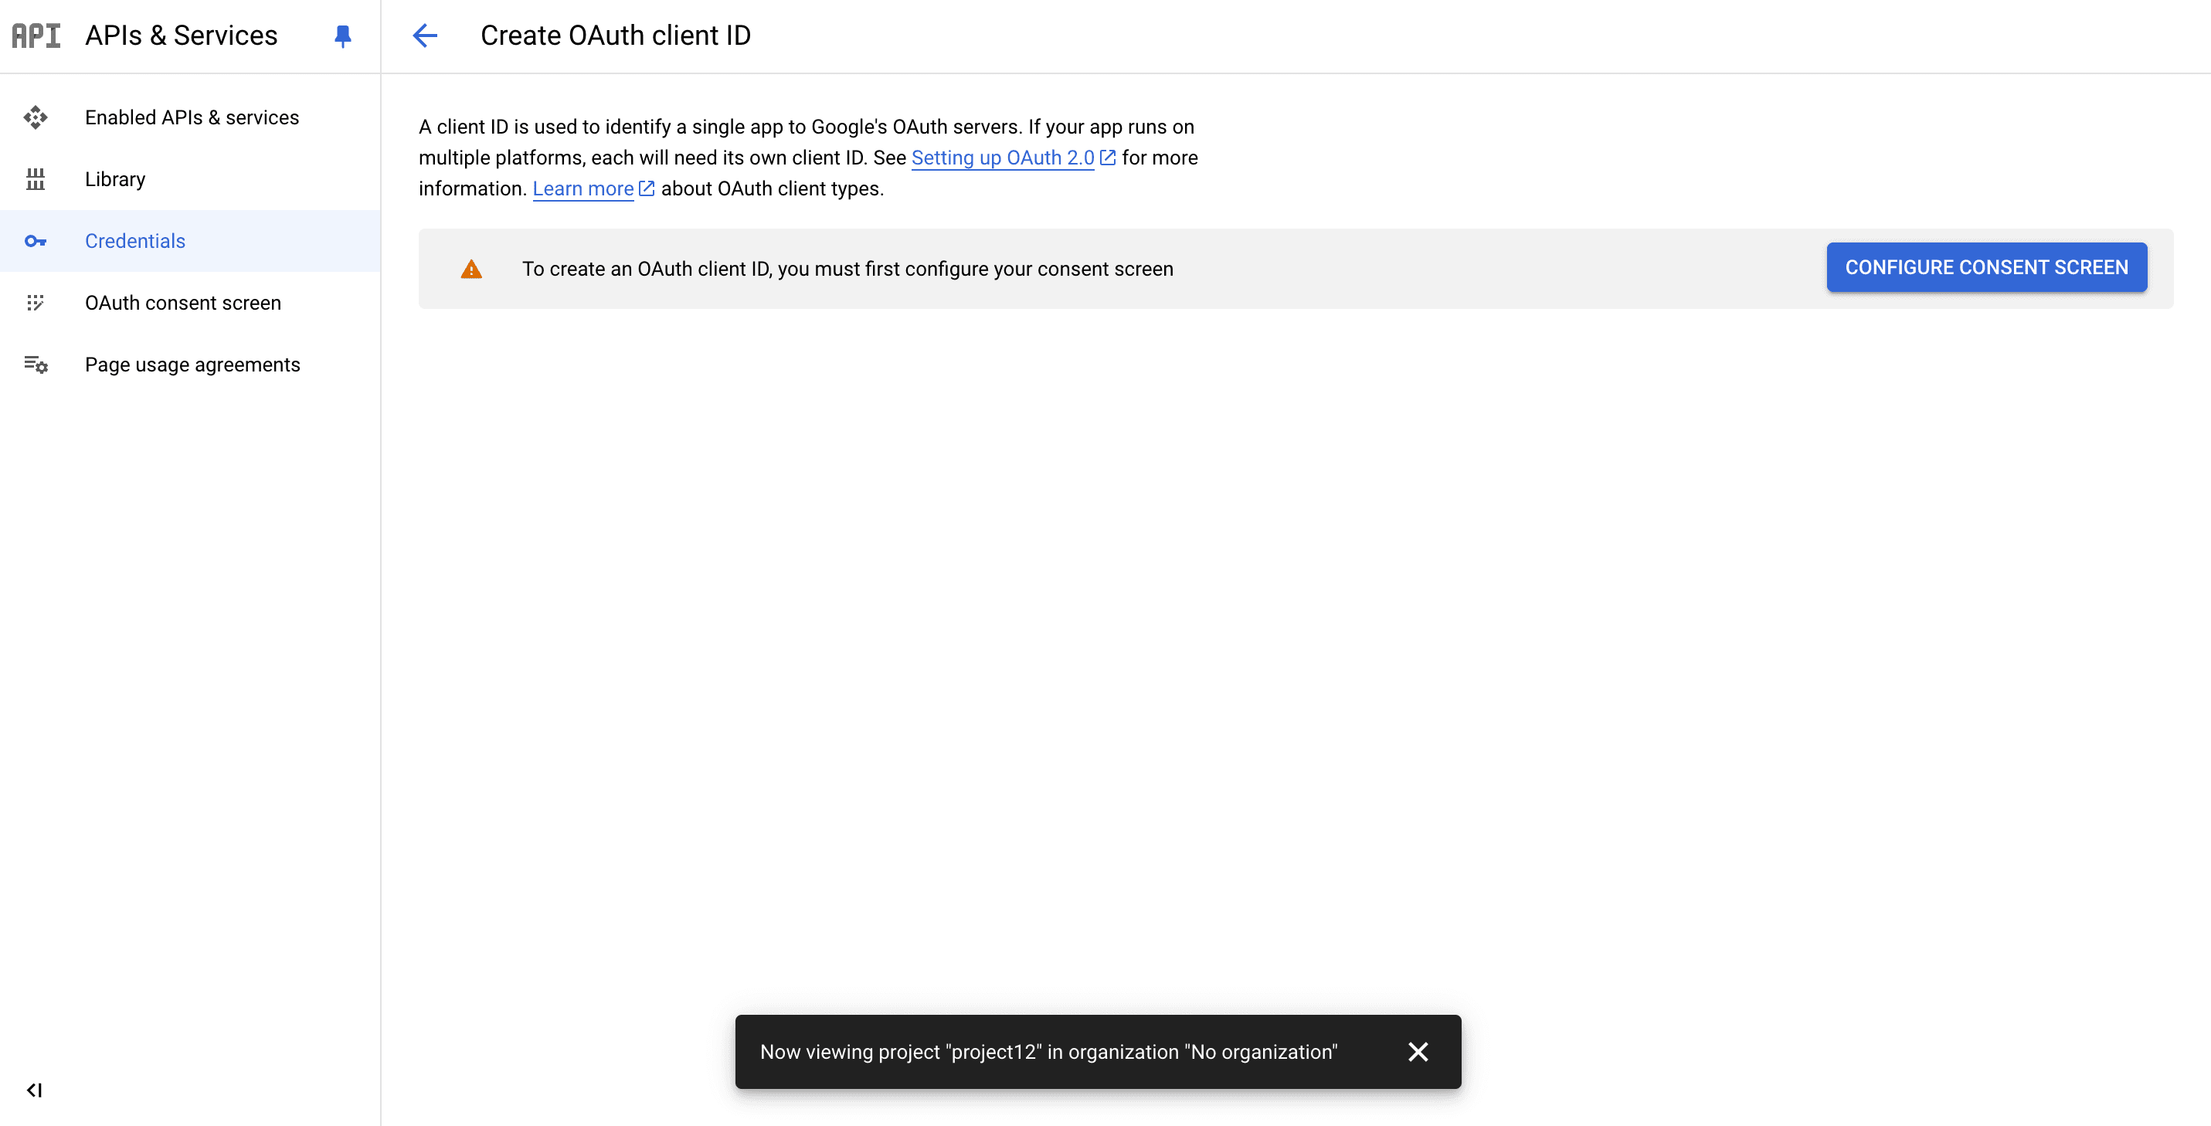Follow the Setting up OAuth 2.0 link
Screen dimensions: 2211x1126
point(1003,158)
